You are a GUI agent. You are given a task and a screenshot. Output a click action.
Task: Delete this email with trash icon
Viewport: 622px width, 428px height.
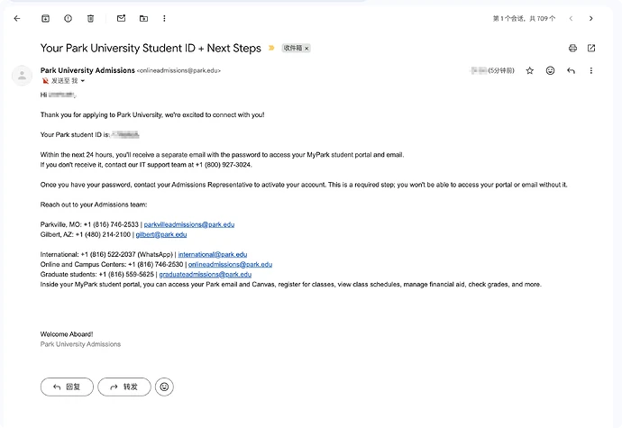(x=90, y=18)
